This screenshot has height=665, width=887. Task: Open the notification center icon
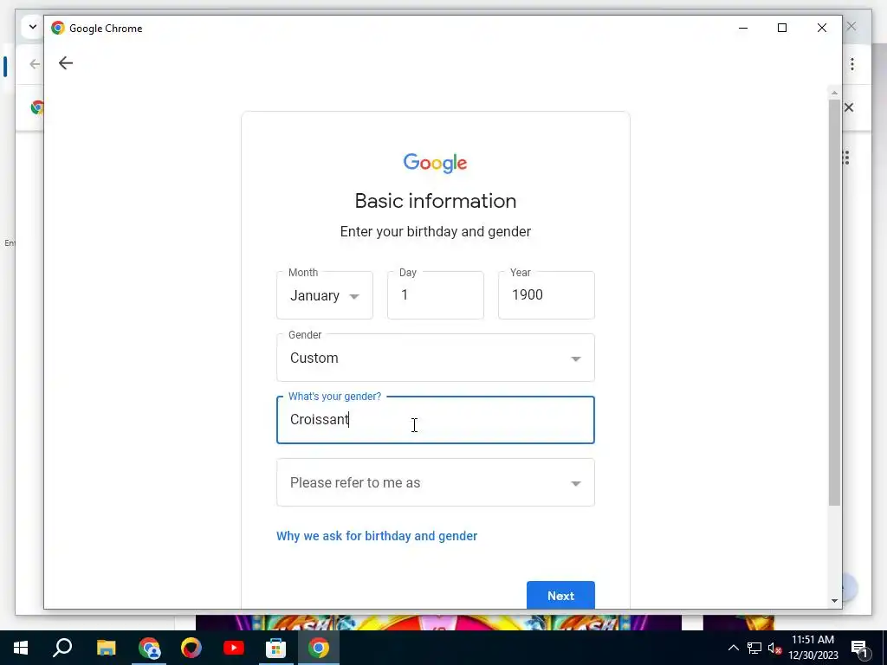click(858, 648)
